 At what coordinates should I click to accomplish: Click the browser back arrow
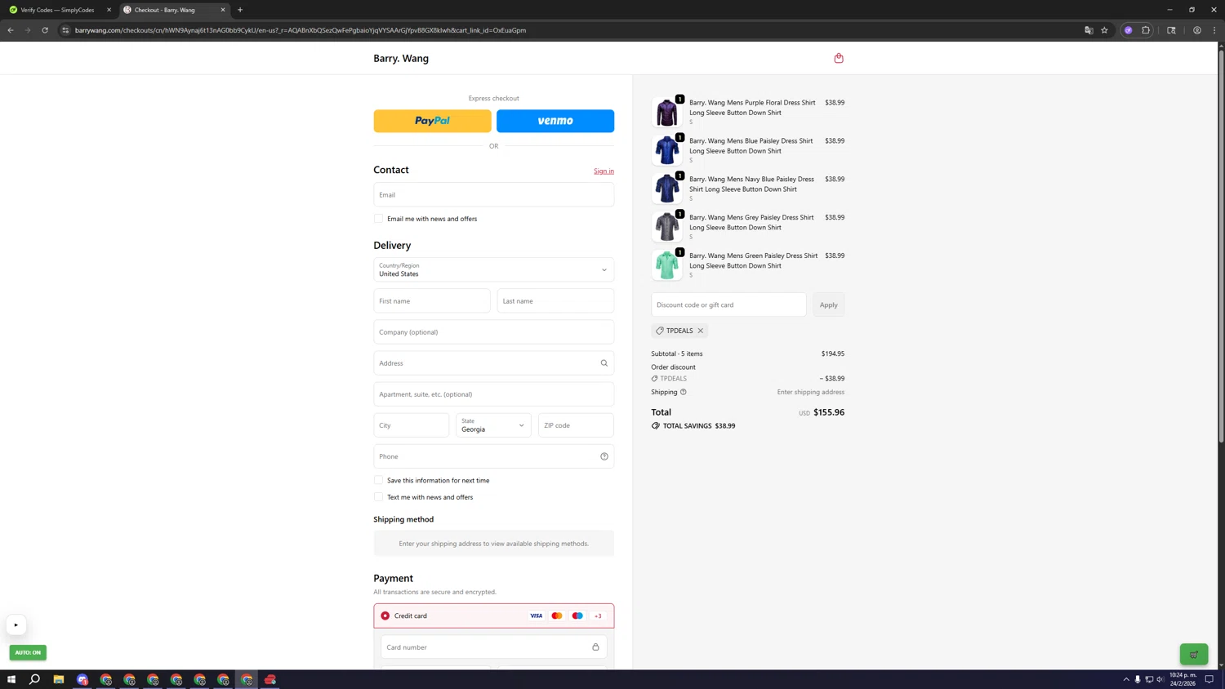click(x=11, y=30)
